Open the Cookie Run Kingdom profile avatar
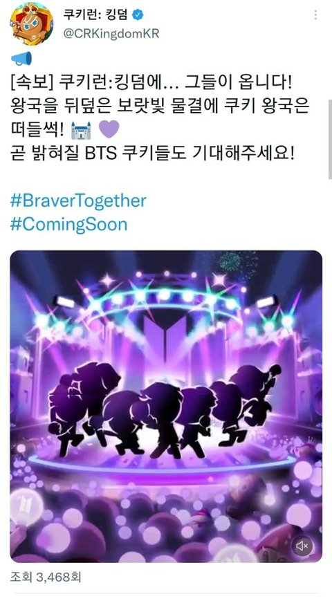Image resolution: width=332 pixels, height=603 pixels. point(32,24)
